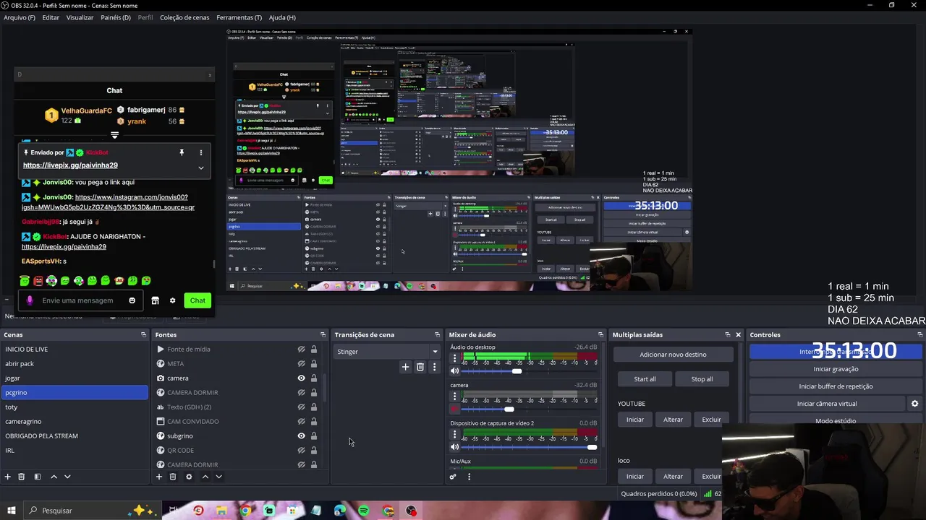Open the Coleção de cenas menu

pos(184,17)
